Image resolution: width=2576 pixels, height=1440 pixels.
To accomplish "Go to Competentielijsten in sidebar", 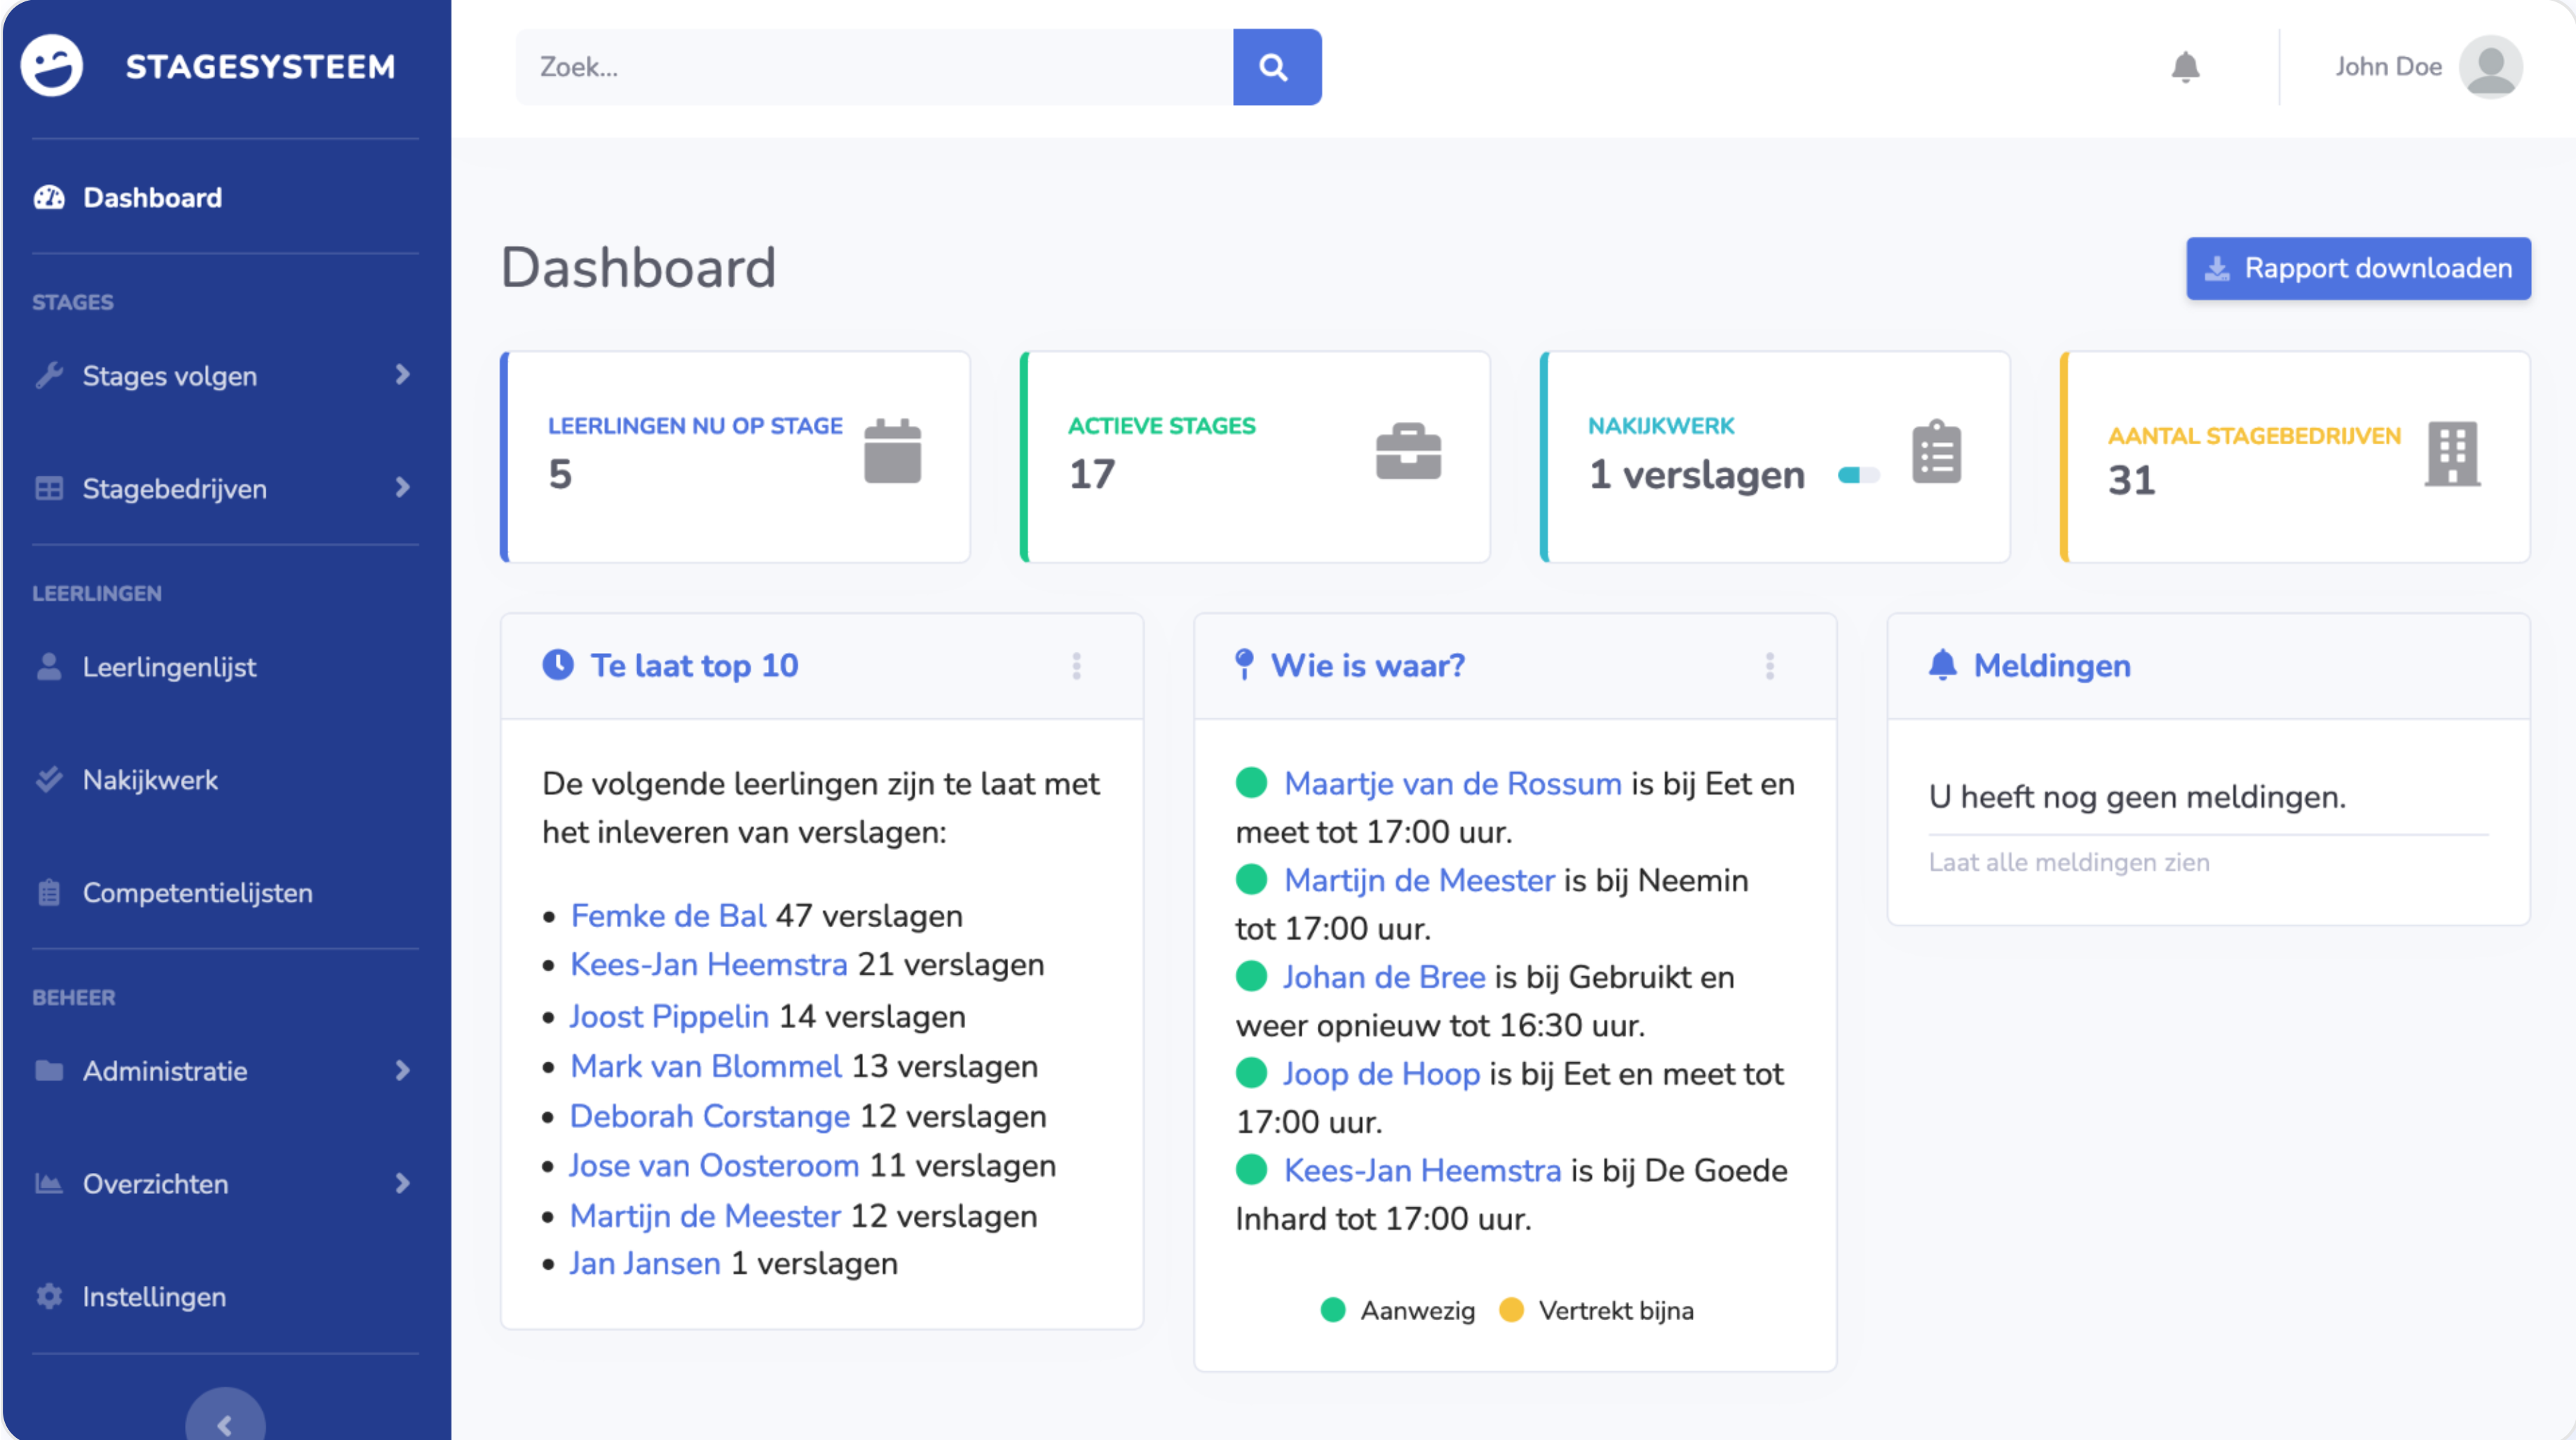I will 197,893.
